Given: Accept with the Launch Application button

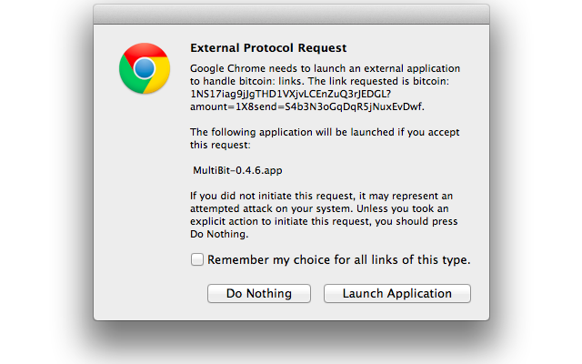Looking at the screenshot, I should [x=397, y=293].
